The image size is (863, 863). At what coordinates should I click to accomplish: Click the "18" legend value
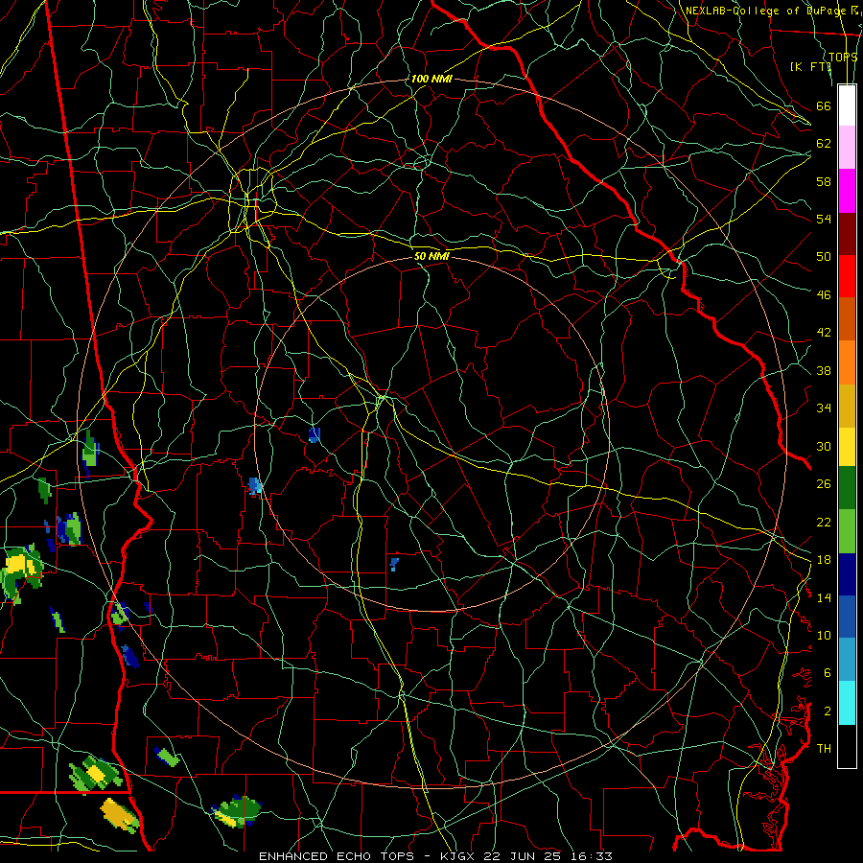(824, 560)
